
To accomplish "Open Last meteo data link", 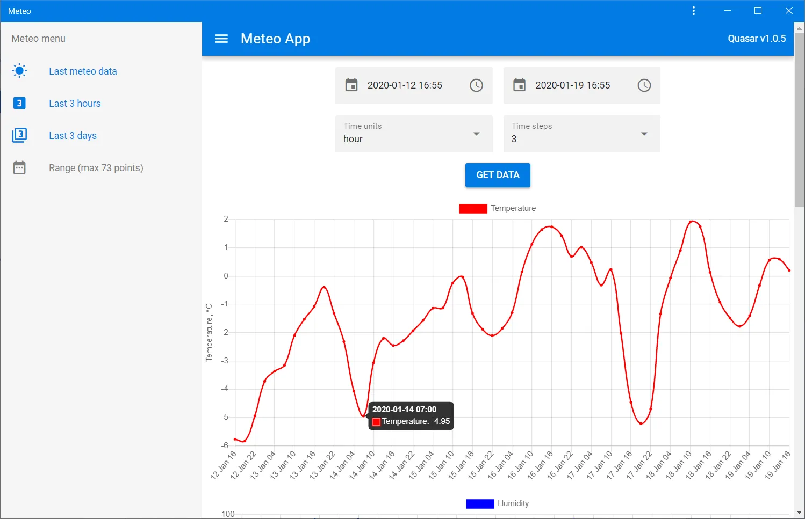I will click(83, 71).
